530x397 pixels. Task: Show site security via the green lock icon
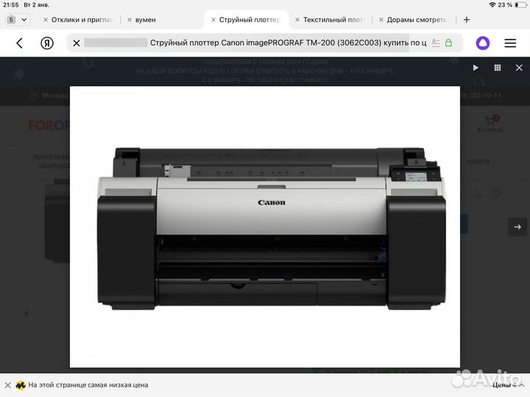click(448, 43)
